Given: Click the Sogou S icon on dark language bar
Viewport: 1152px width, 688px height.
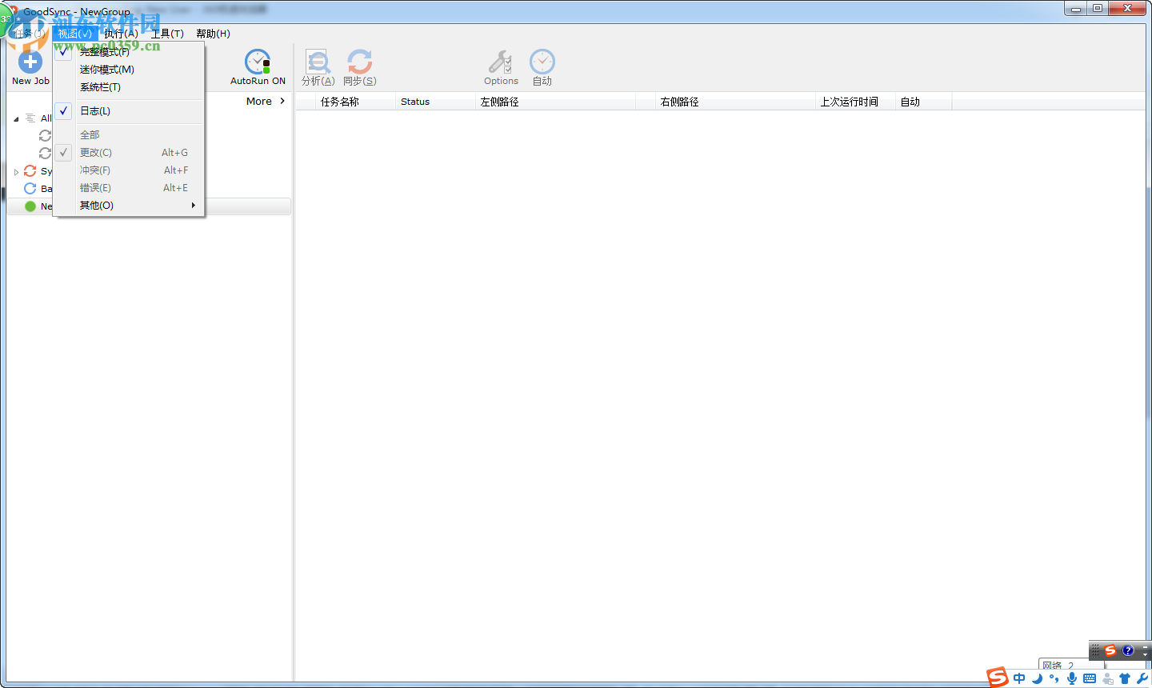Looking at the screenshot, I should point(1110,650).
